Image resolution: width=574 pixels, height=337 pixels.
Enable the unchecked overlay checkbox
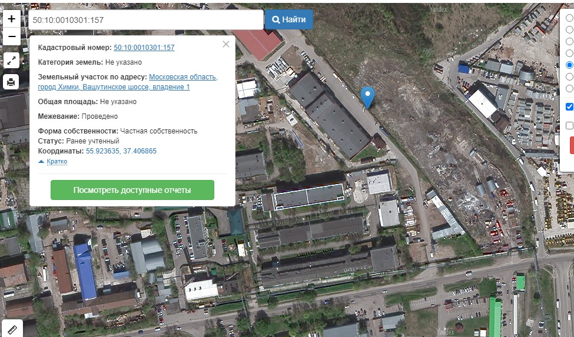point(569,125)
